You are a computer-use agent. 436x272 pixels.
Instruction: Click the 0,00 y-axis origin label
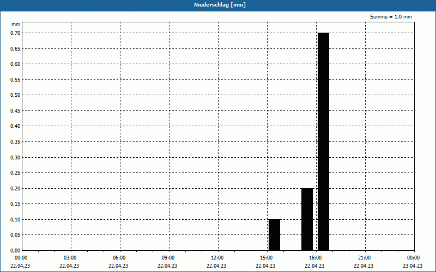click(x=15, y=250)
